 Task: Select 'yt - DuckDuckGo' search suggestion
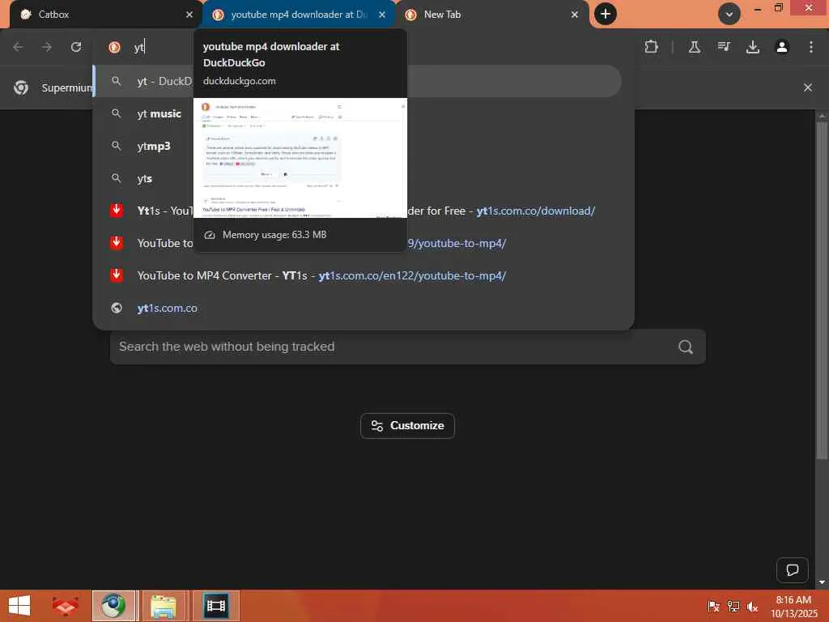357,81
